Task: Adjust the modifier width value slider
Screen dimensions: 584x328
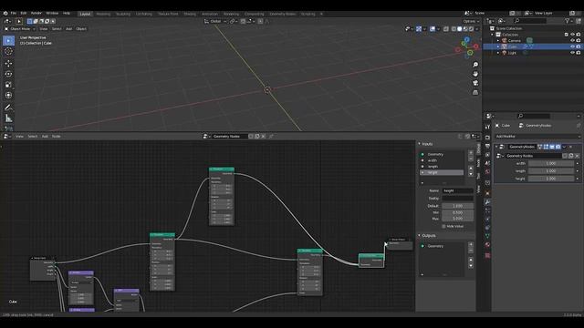Action: 551,164
